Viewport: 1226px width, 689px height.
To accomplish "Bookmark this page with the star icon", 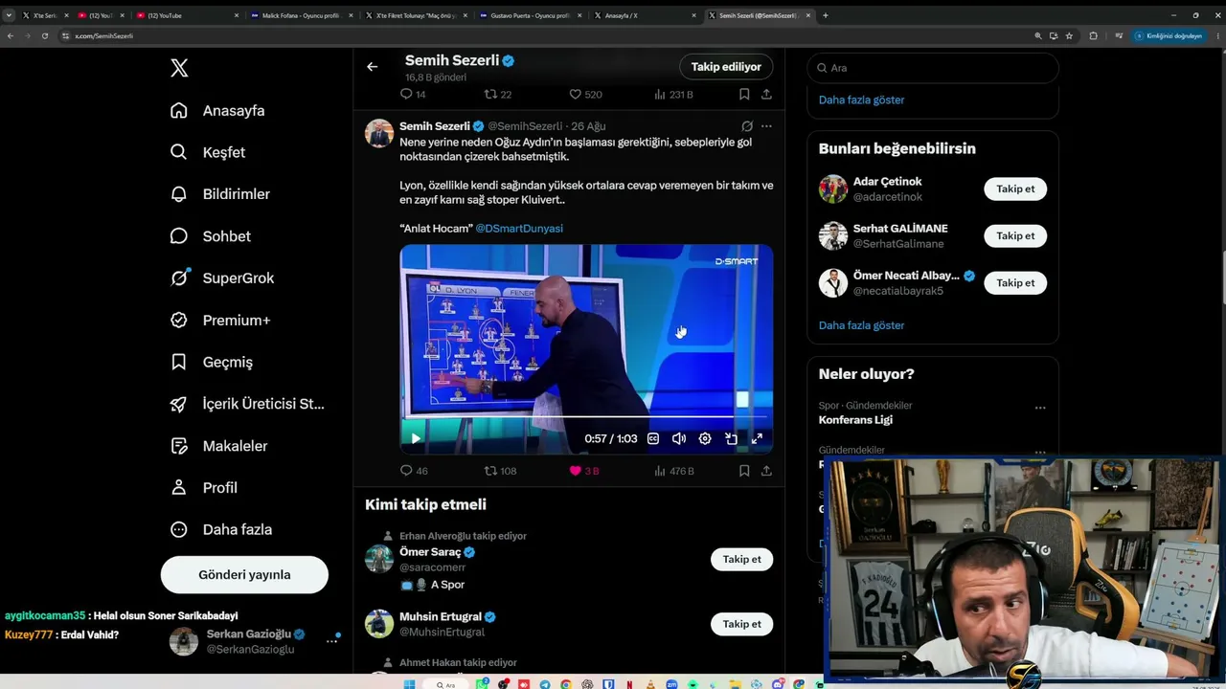I will [x=1069, y=35].
